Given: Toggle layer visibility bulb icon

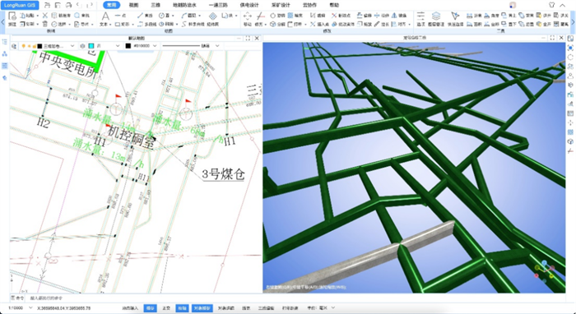Looking at the screenshot, I should click(x=24, y=46).
